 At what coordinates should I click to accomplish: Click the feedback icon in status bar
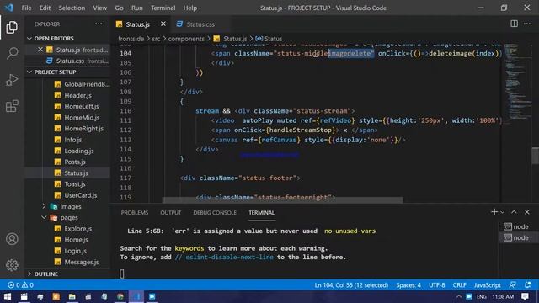click(513, 284)
